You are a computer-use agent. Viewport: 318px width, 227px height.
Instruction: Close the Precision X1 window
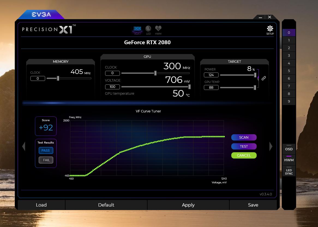coord(269,17)
